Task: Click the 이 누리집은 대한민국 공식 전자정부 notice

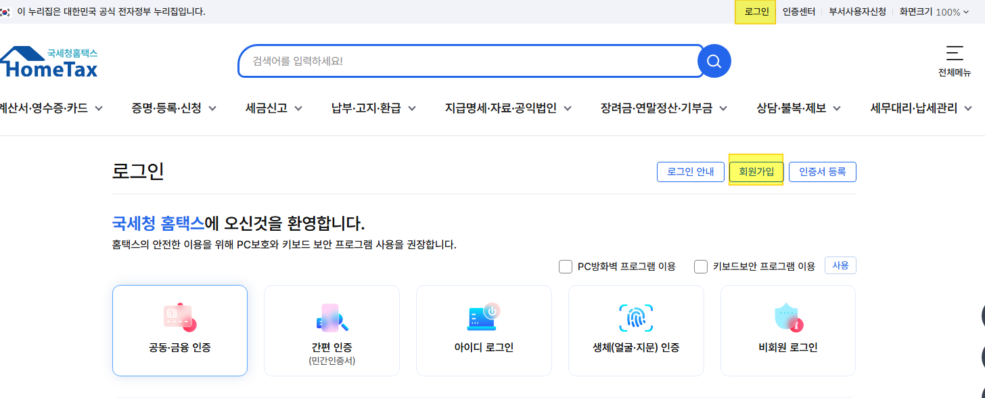Action: [x=111, y=12]
